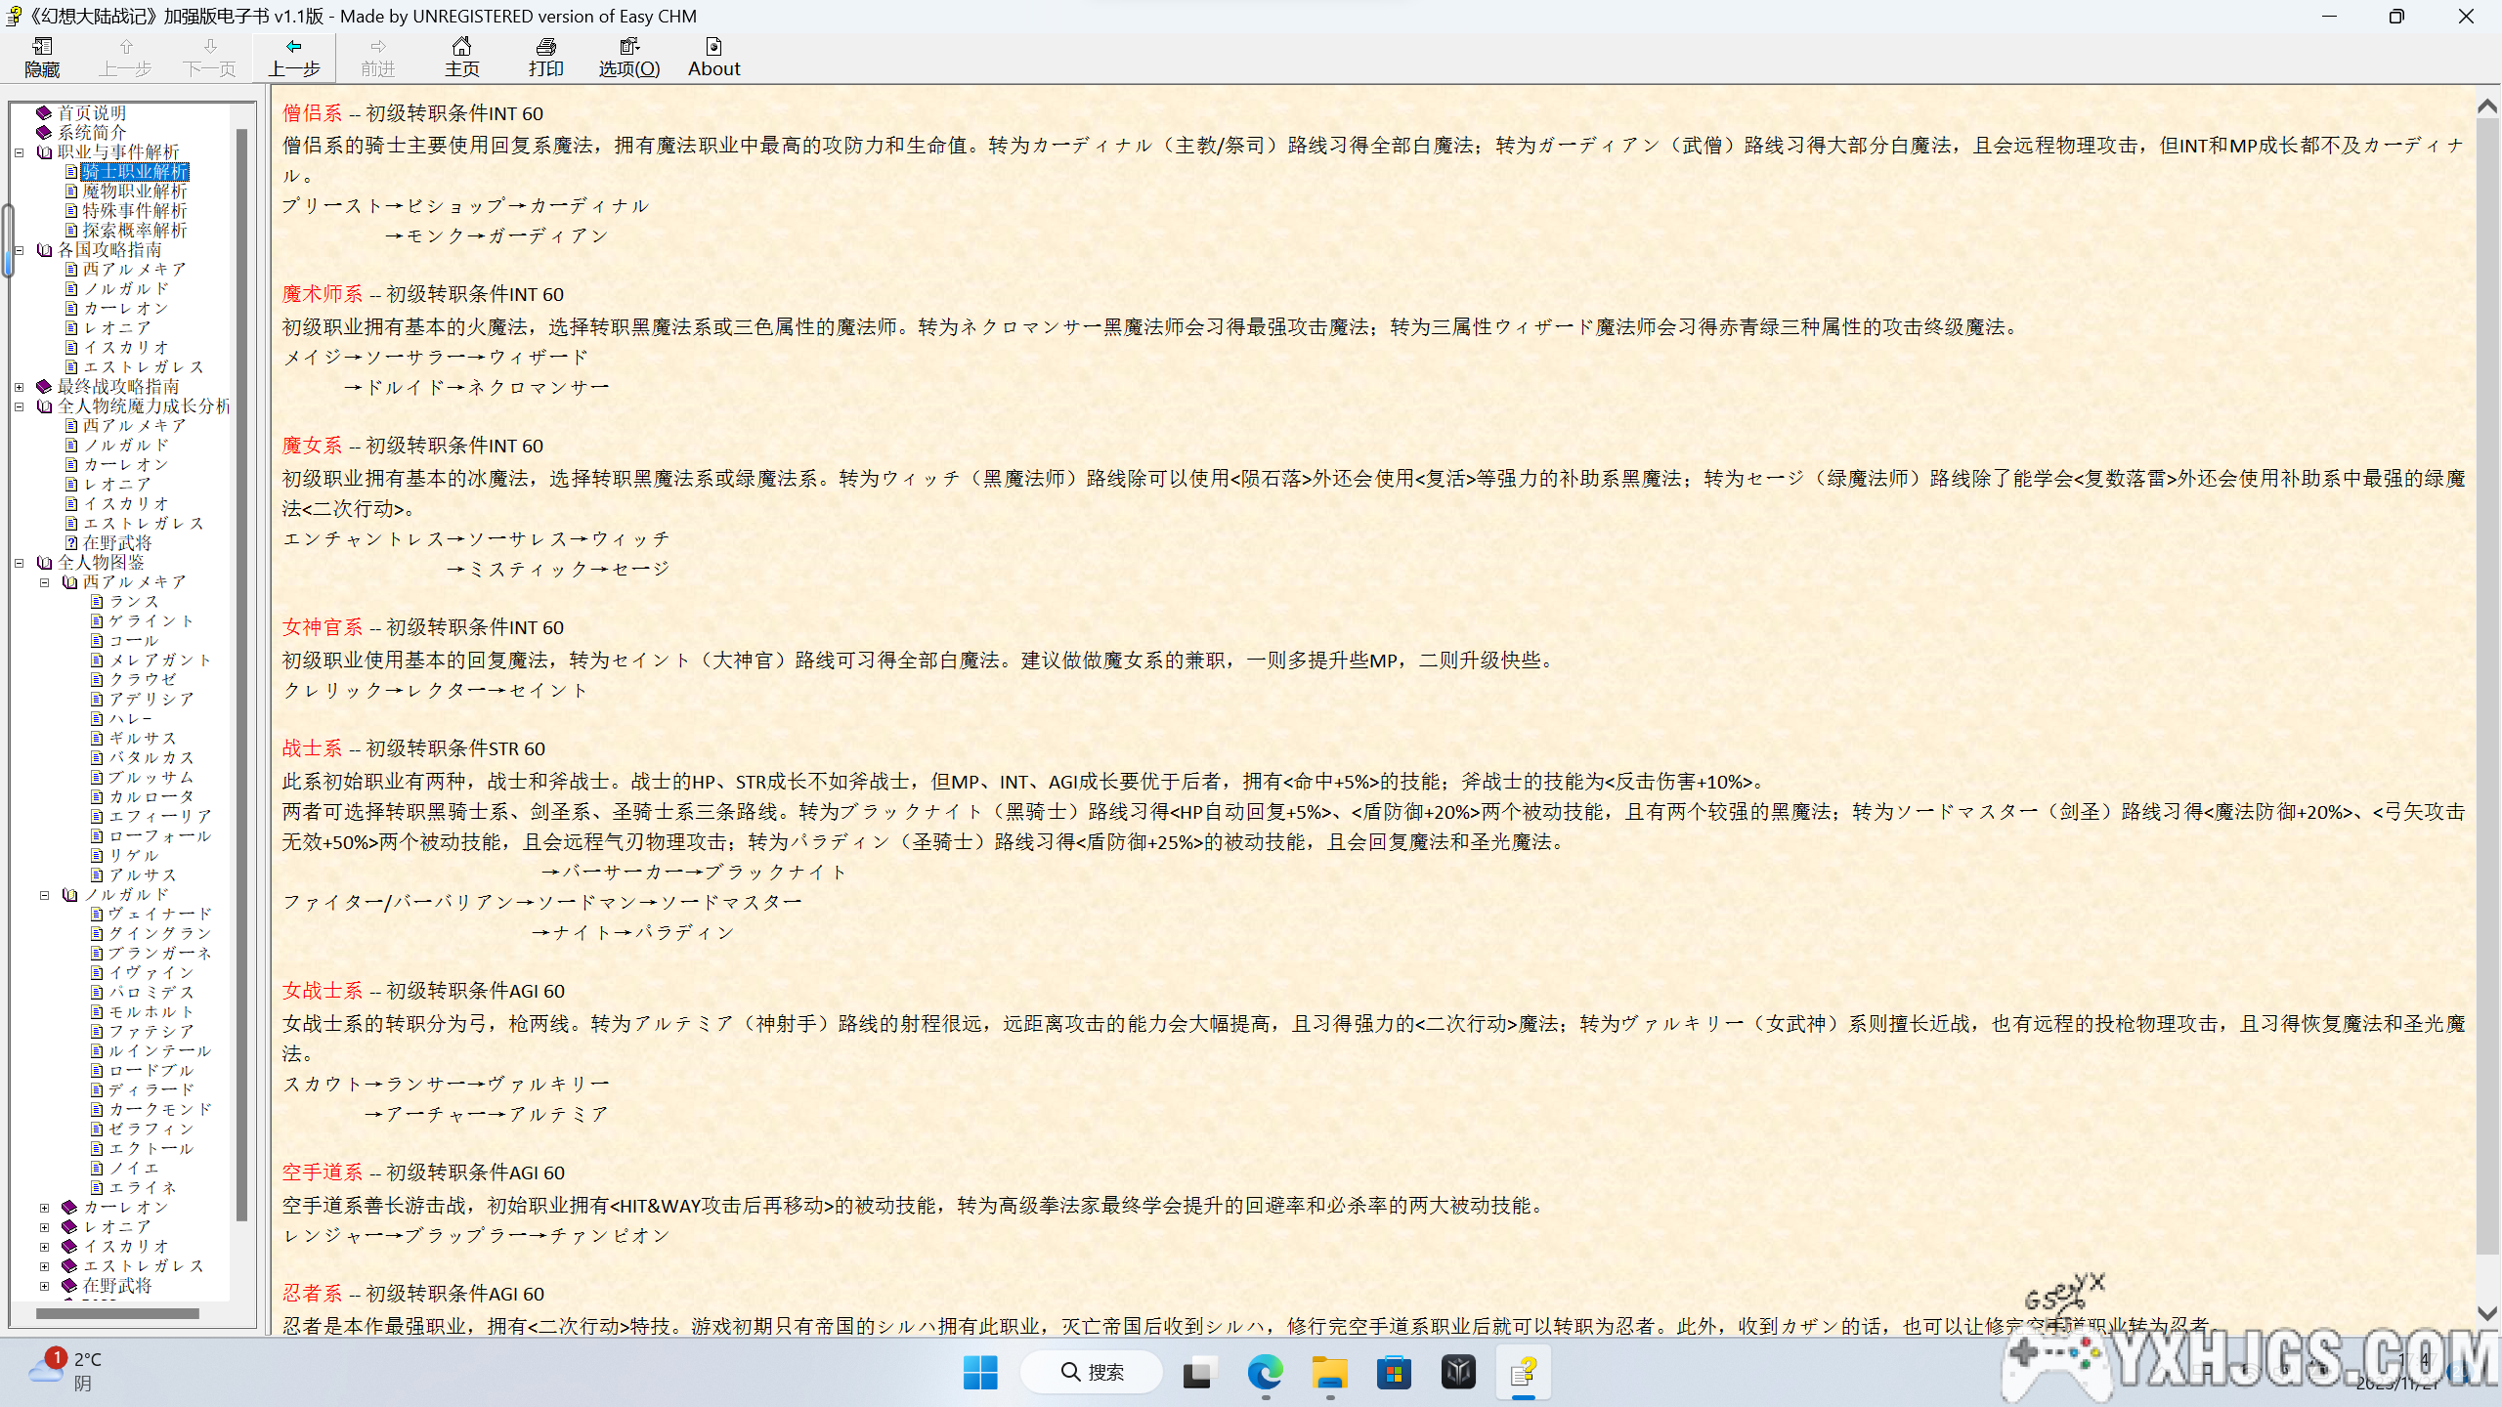Collapse the 全人物图鉴 tree node
The width and height of the screenshot is (2502, 1407).
(20, 563)
